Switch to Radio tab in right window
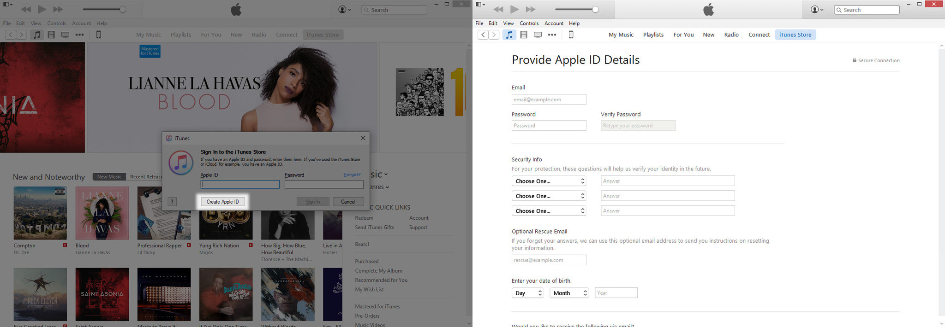 pos(731,35)
